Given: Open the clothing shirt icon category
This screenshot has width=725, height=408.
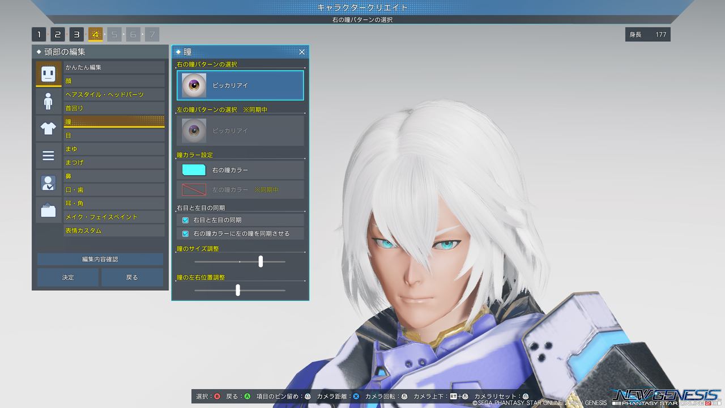Looking at the screenshot, I should pyautogui.click(x=48, y=129).
